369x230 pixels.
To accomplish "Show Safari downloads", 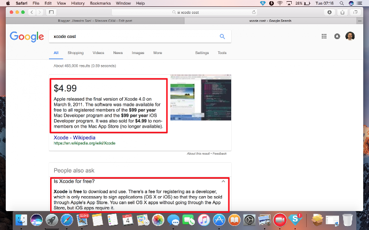I will (329, 12).
